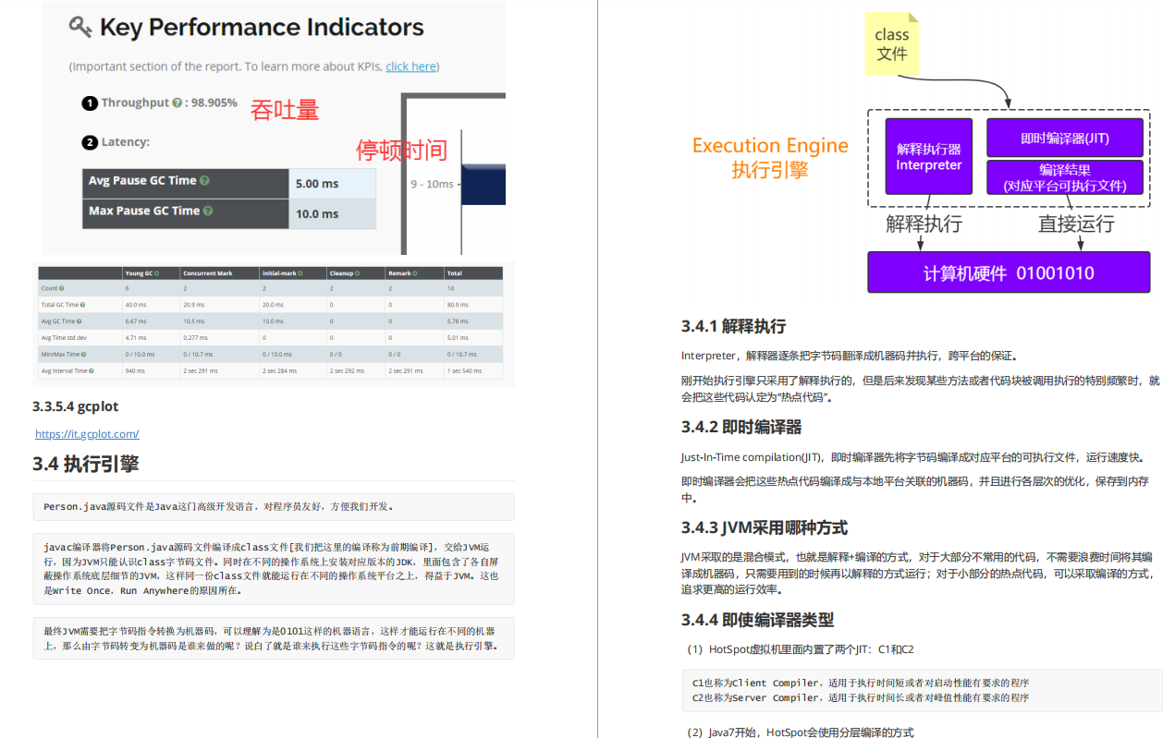Click the yellow class 文件 note in the diagram
The image size is (1163, 738).
[892, 43]
